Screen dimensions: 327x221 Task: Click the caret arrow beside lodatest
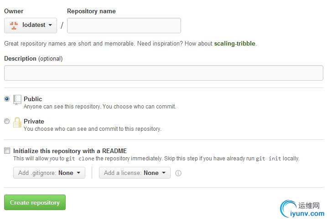pyautogui.click(x=50, y=25)
